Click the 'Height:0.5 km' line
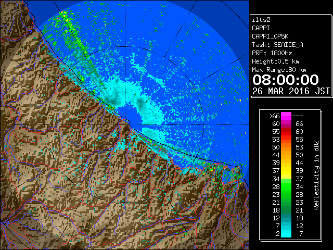 (x=275, y=61)
